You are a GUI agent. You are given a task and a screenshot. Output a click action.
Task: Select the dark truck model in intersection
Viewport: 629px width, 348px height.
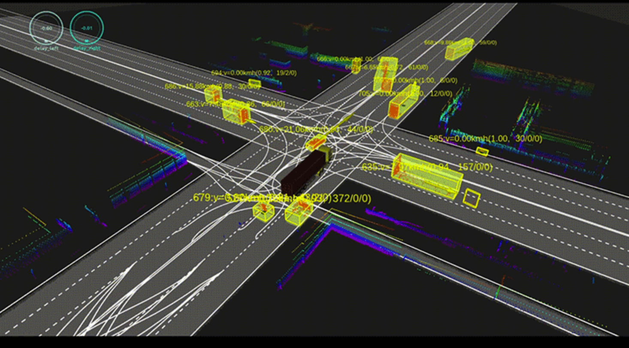click(303, 172)
